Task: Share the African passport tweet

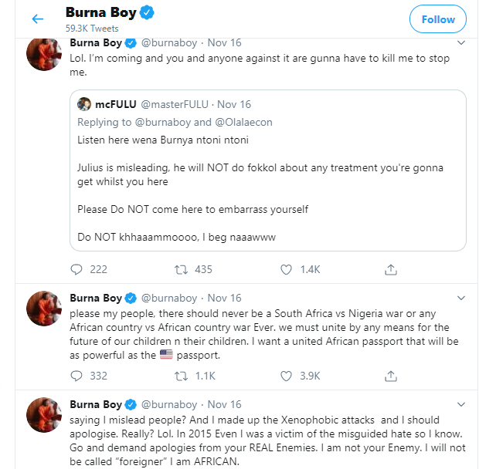Action: click(391, 376)
